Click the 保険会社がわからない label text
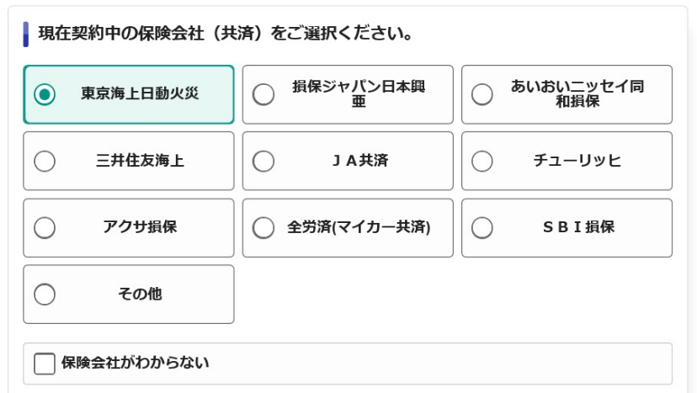The image size is (697, 393). [x=135, y=364]
